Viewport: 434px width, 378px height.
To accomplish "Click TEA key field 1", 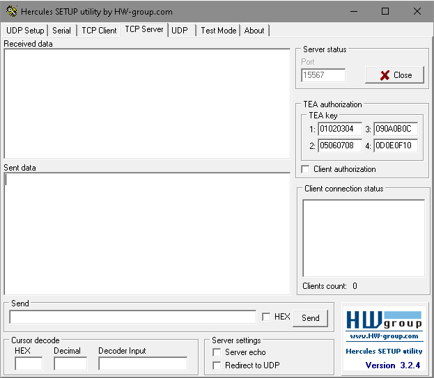I will [340, 129].
